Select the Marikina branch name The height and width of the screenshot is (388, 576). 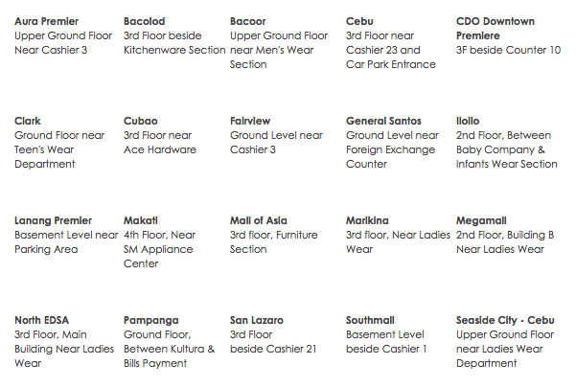point(367,220)
